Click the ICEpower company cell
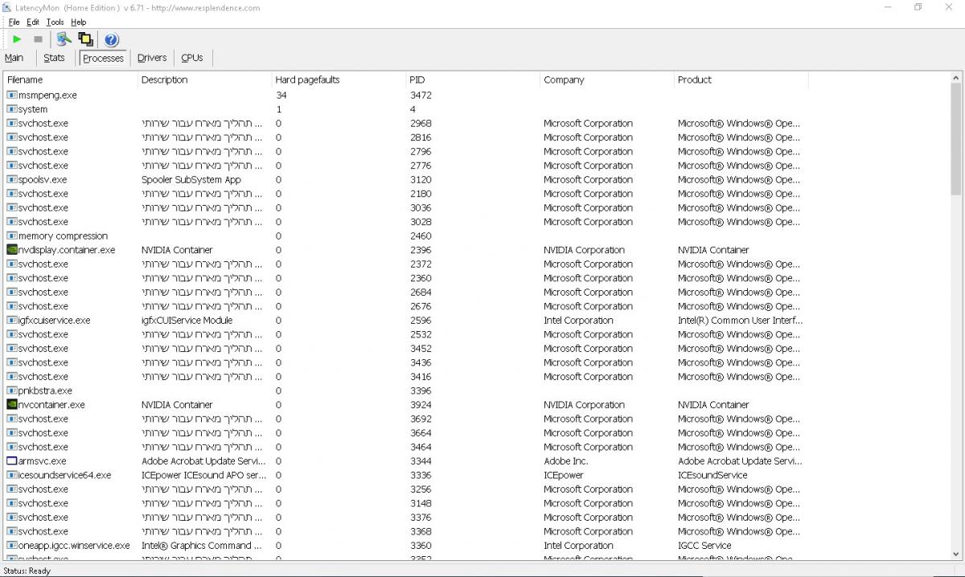Screen dimensions: 965x577 (x=564, y=475)
